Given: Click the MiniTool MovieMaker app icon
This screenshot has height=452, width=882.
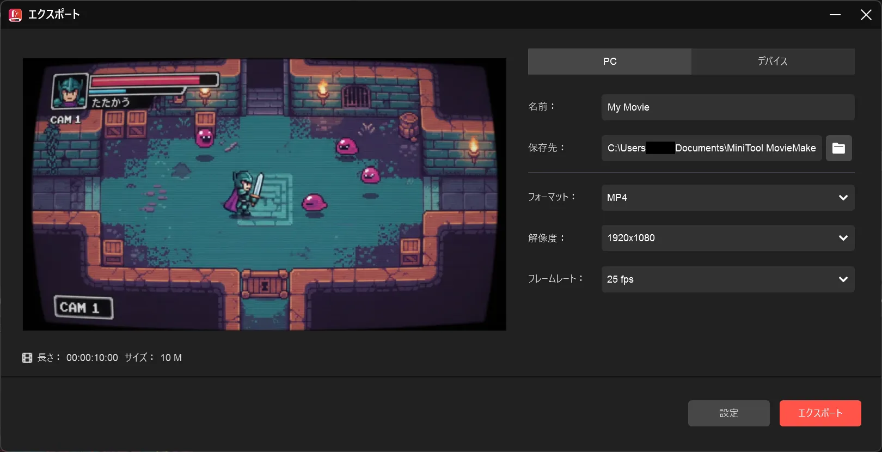Looking at the screenshot, I should point(15,15).
